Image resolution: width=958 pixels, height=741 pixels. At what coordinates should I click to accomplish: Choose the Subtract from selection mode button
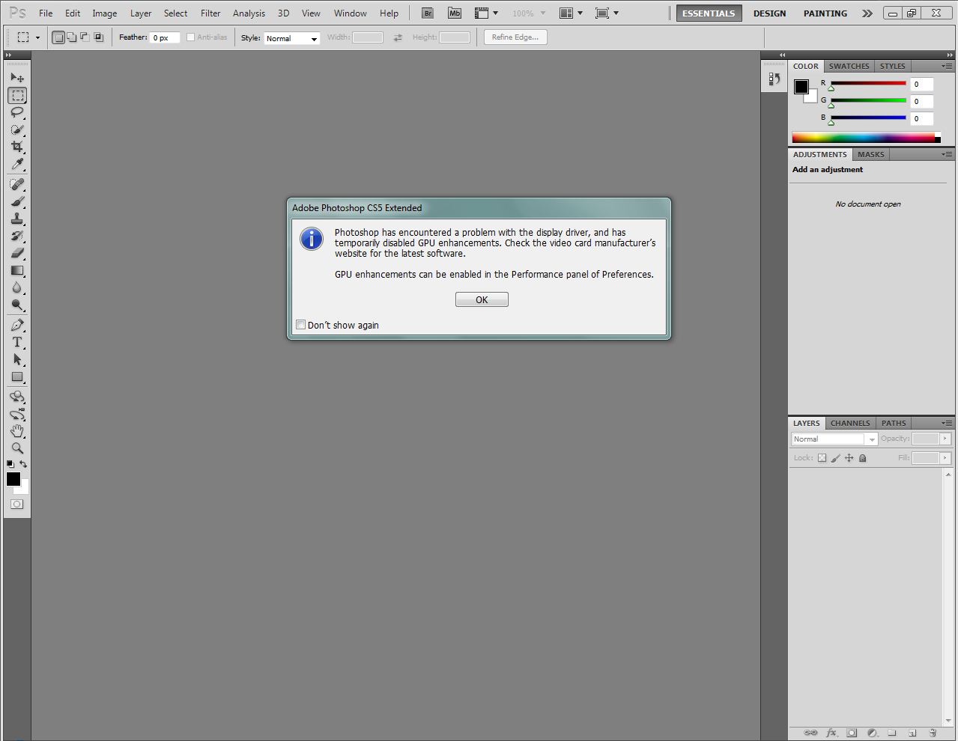[85, 37]
